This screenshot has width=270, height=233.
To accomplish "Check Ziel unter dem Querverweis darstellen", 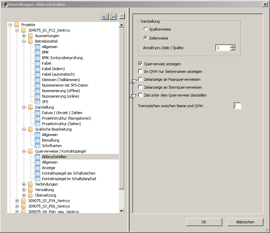I will coord(140,95).
